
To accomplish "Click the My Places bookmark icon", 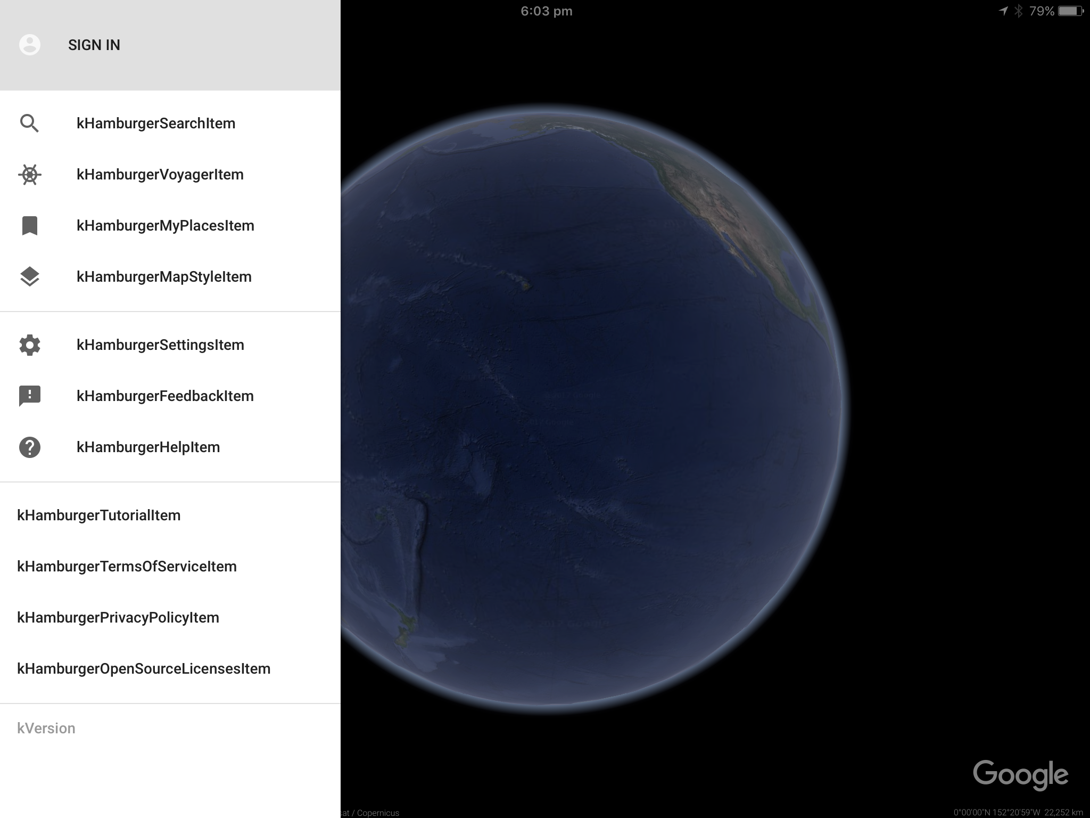I will [29, 226].
